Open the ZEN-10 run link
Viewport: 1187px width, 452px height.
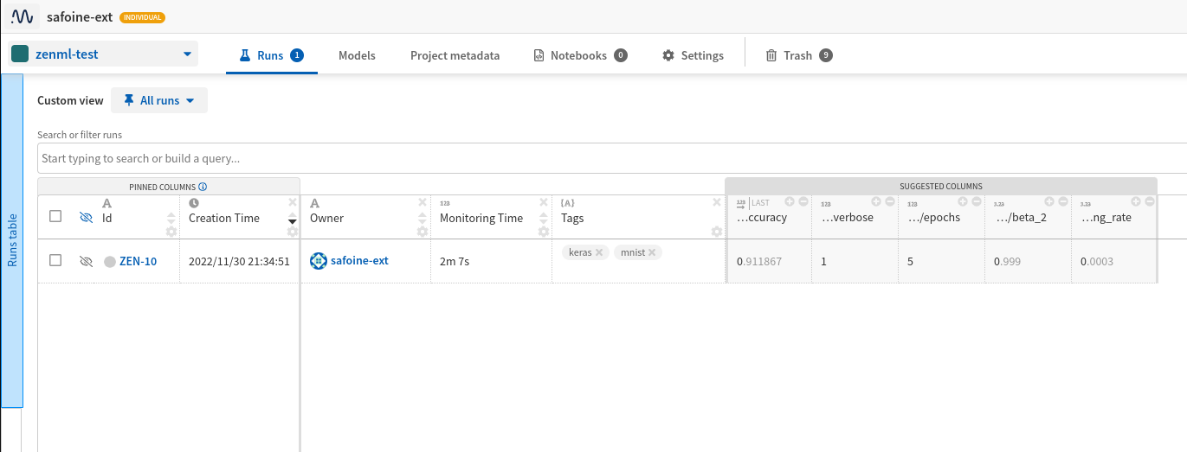138,261
